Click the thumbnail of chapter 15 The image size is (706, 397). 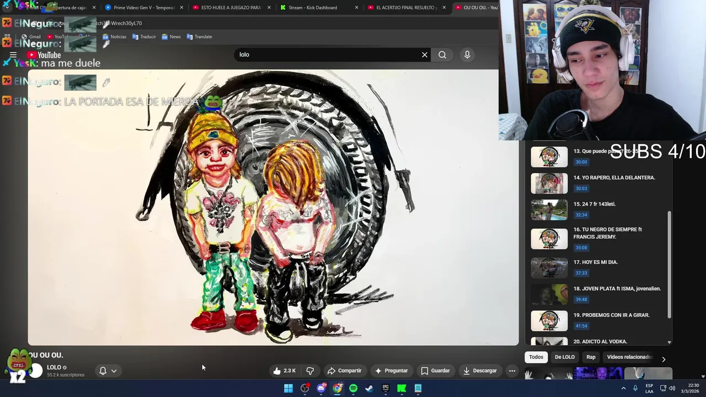[549, 210]
